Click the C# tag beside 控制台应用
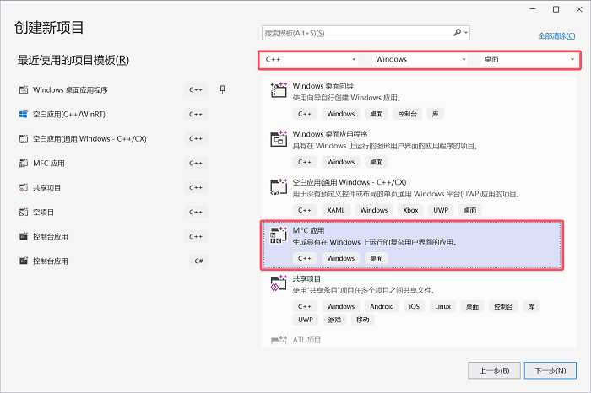The image size is (591, 393). [x=198, y=261]
